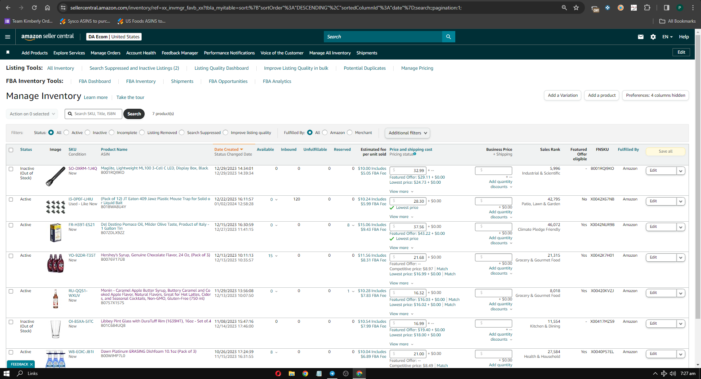Open Telegram from the taskbar
This screenshot has width=701, height=379.
[x=332, y=374]
